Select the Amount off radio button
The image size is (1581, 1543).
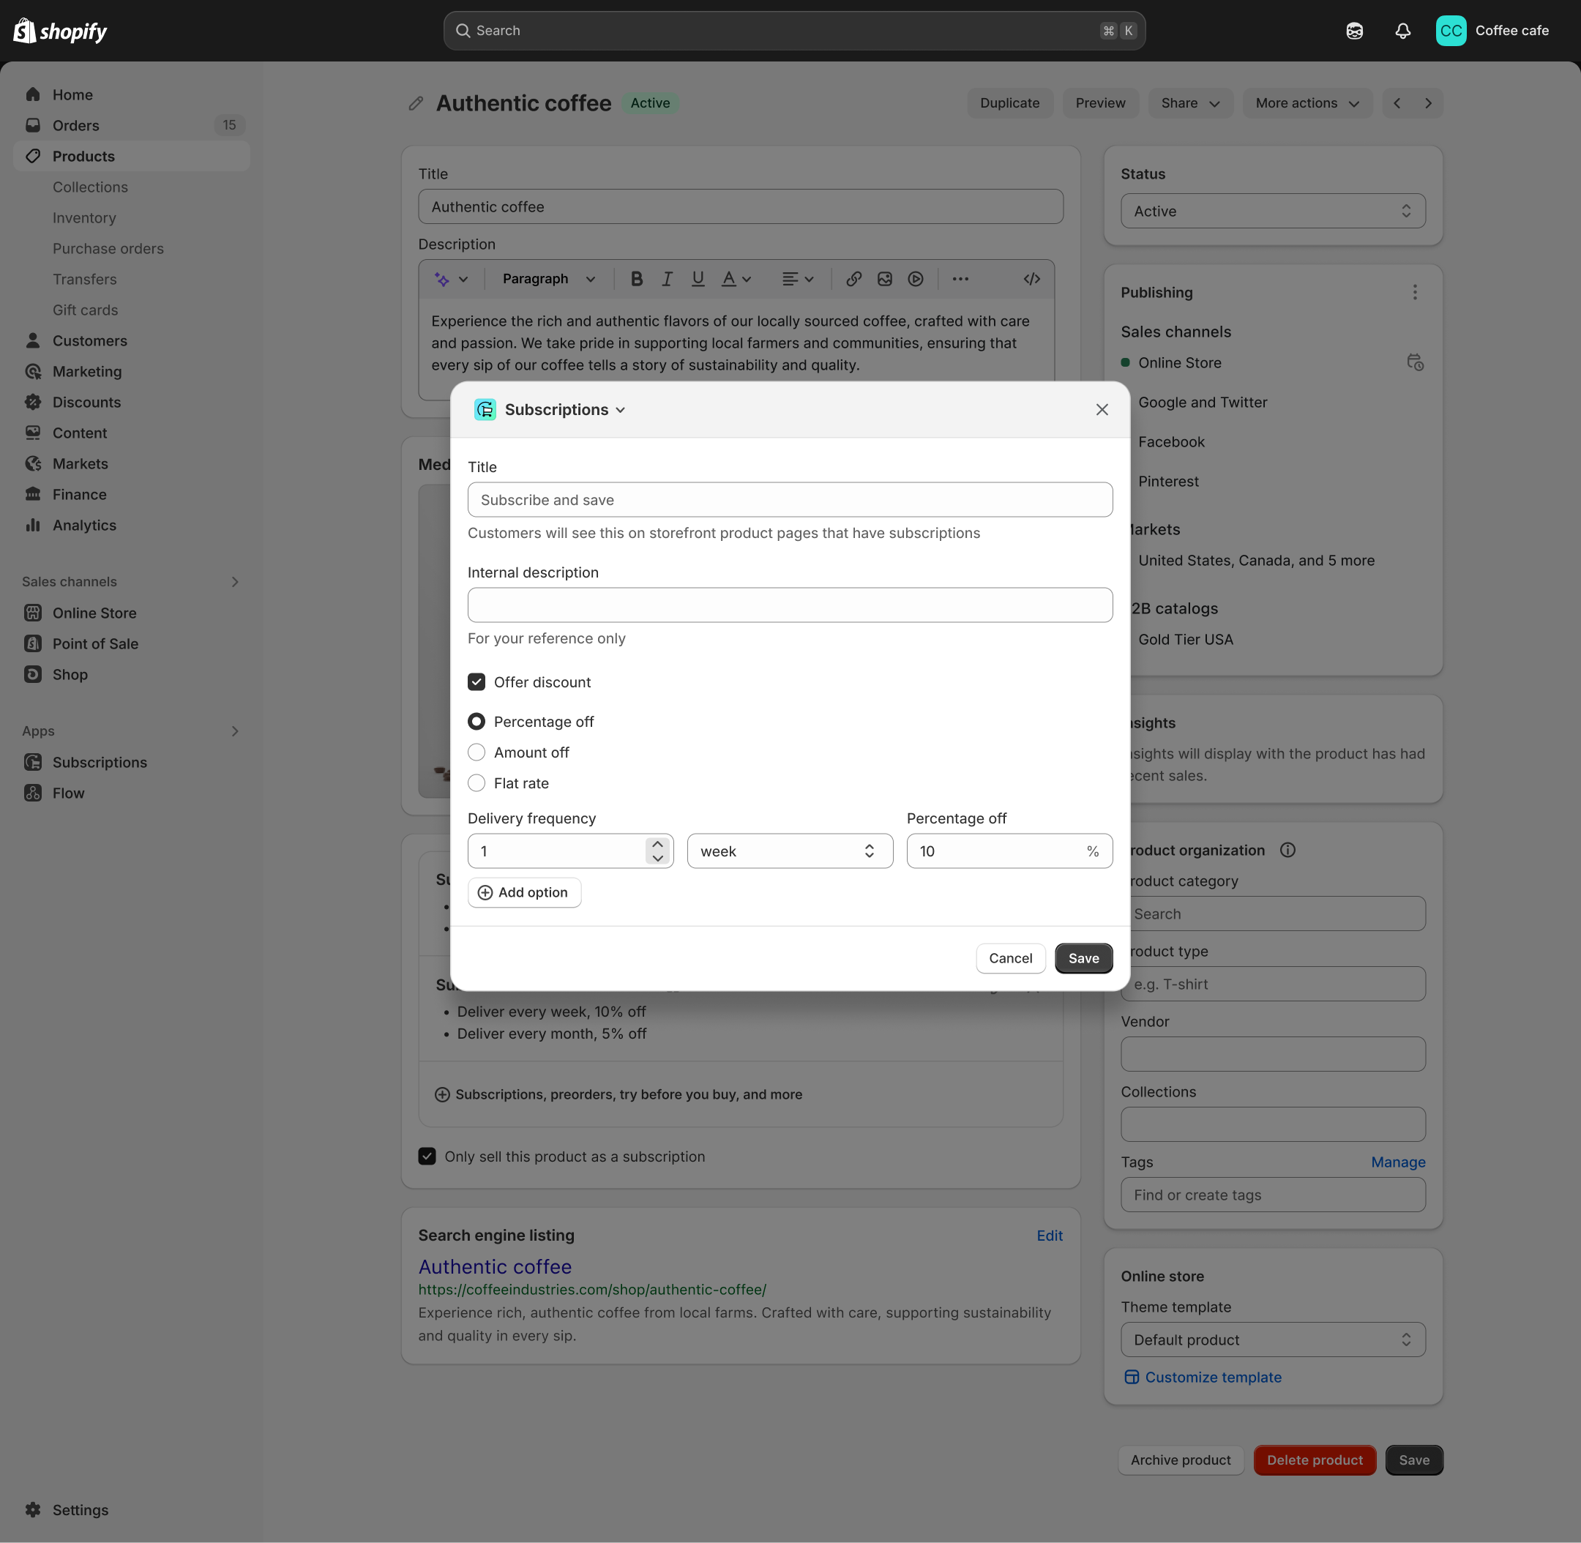476,752
